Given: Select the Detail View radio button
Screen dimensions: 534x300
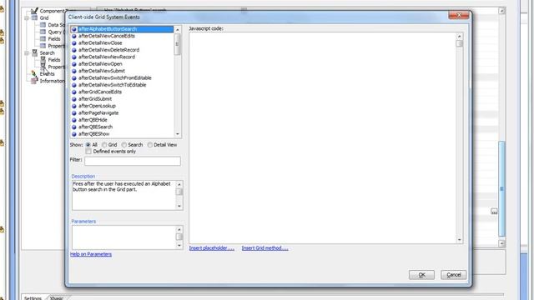Looking at the screenshot, I should [x=150, y=145].
